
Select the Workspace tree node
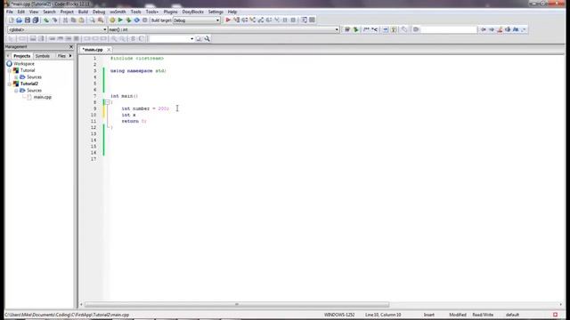pyautogui.click(x=24, y=64)
